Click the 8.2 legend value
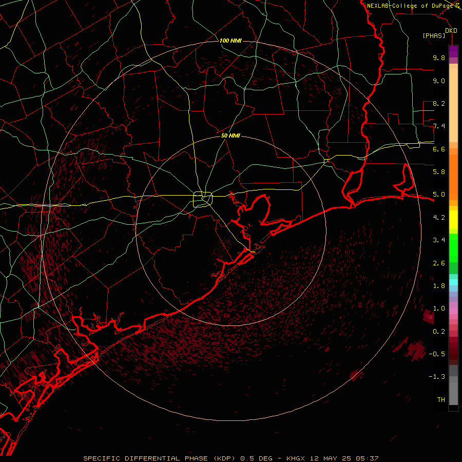Viewport: 462px width, 462px height. coord(439,103)
